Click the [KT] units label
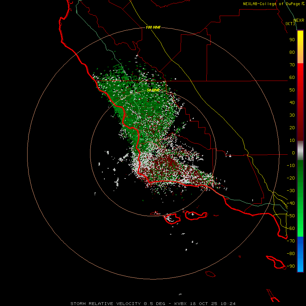This screenshot has height=306, width=306. pos(290,23)
